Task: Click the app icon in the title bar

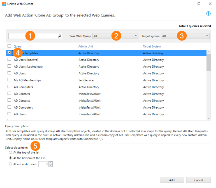Action: [4, 4]
